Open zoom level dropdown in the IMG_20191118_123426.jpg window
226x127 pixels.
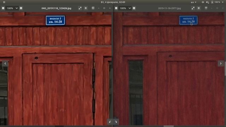[x=17, y=8]
